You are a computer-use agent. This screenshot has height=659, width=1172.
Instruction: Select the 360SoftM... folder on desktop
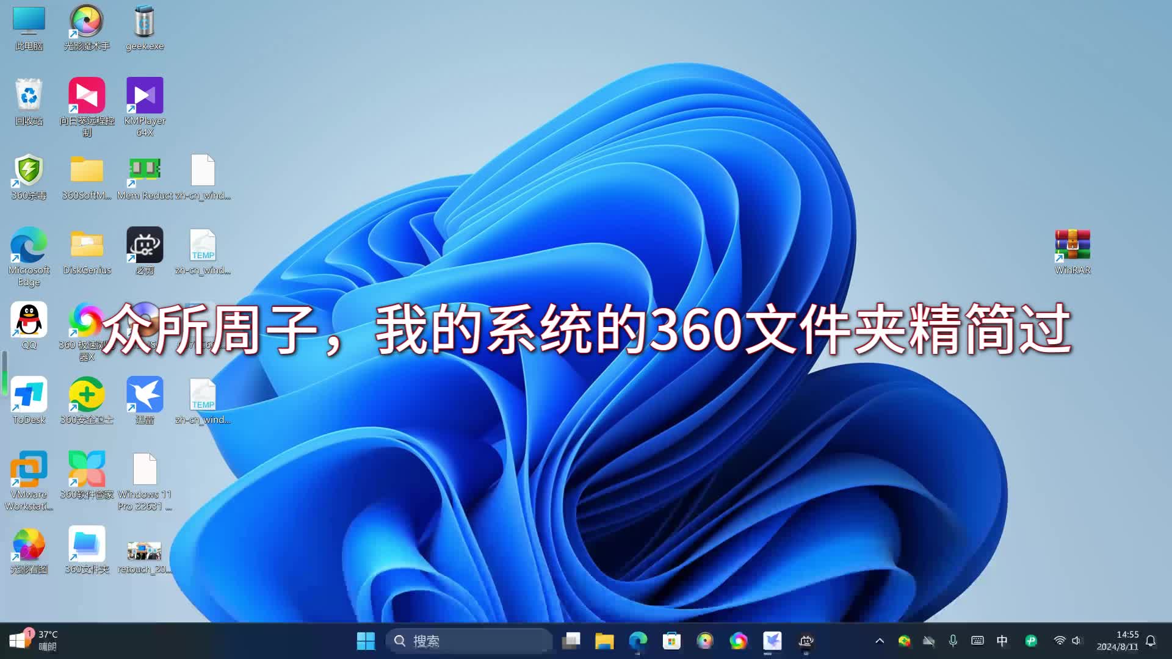coord(87,178)
